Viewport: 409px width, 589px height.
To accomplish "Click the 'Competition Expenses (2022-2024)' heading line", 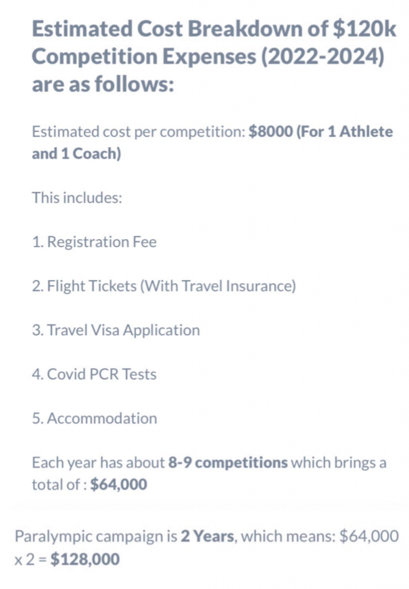I will pos(209,57).
